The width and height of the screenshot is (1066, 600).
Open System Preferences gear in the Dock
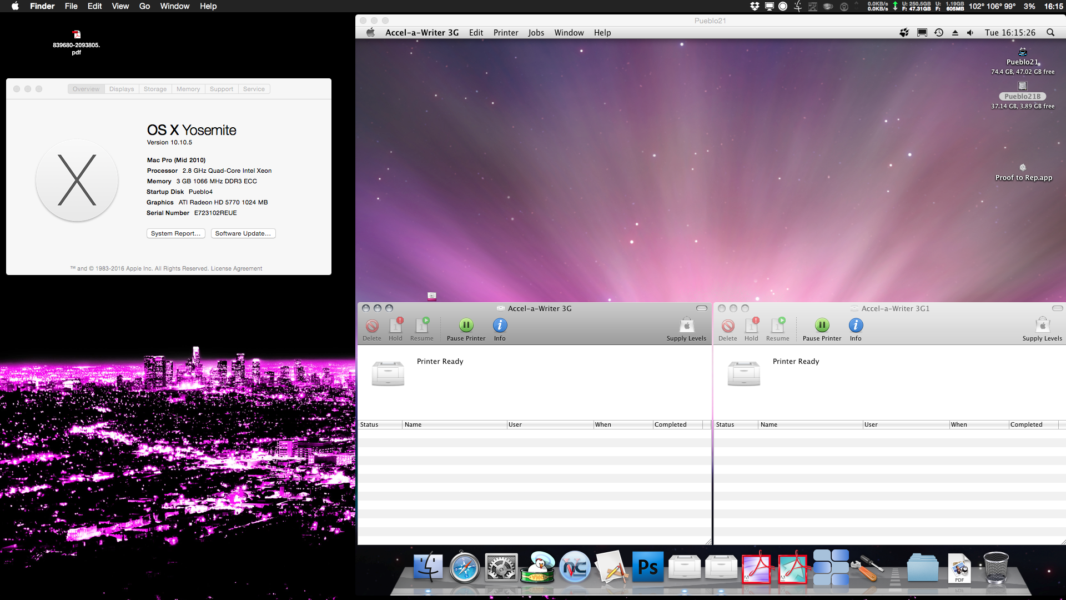[501, 567]
